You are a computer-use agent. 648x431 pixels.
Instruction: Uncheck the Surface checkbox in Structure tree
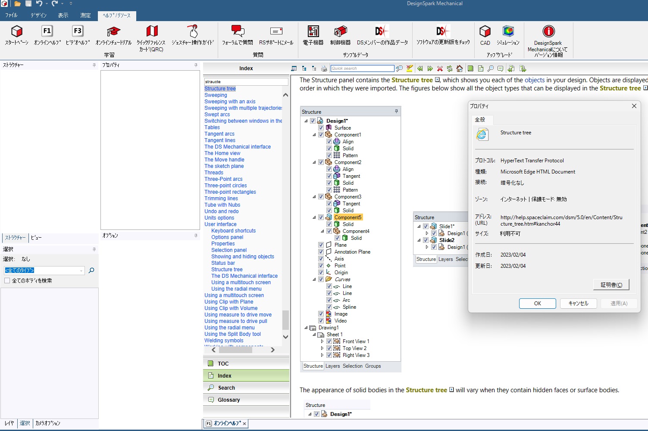(x=321, y=128)
